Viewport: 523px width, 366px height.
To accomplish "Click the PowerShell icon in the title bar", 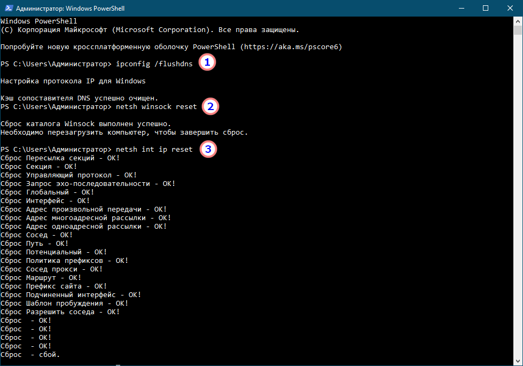I will [8, 8].
